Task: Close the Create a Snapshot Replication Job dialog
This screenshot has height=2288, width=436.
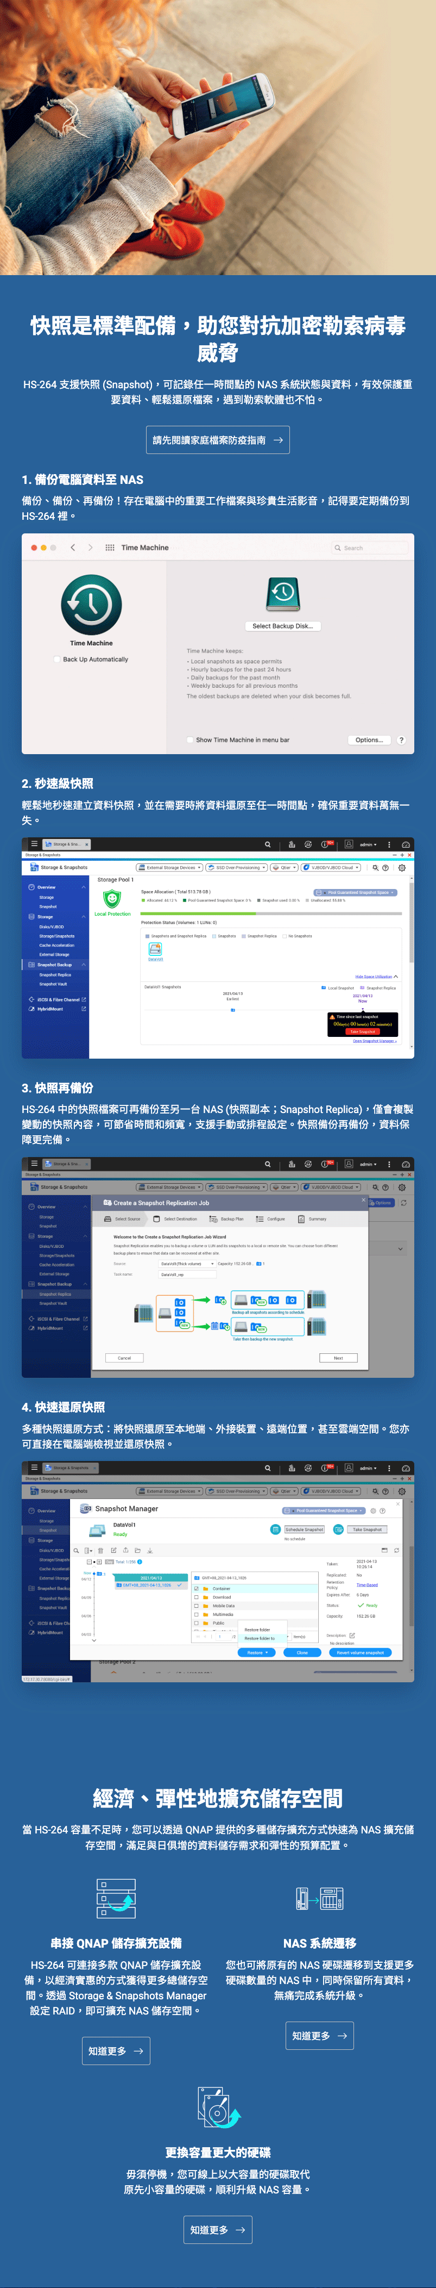Action: point(363,1200)
